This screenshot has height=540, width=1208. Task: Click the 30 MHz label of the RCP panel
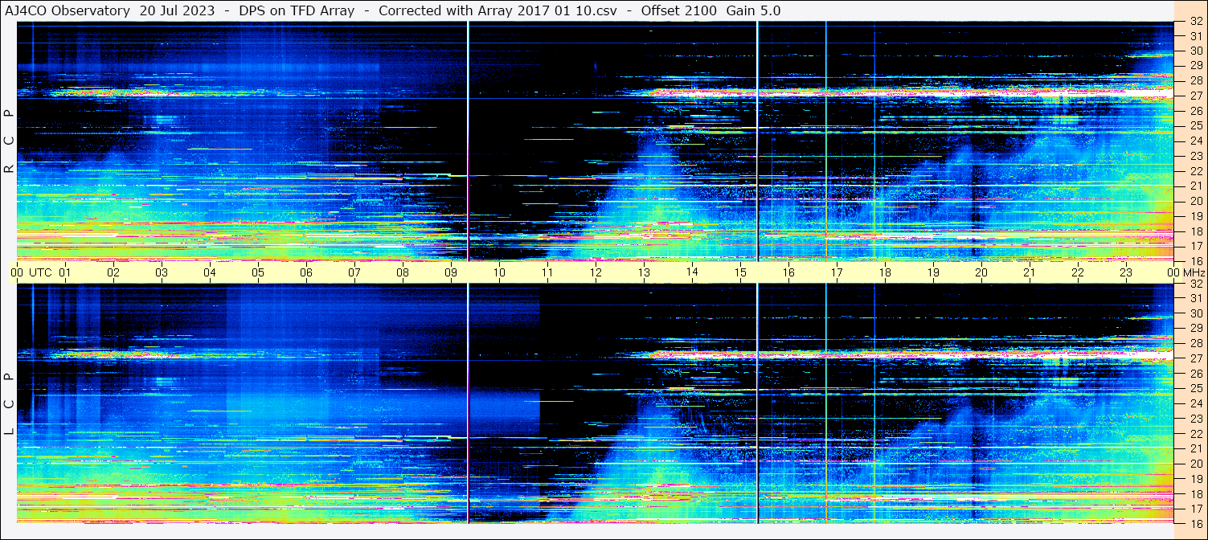[1195, 51]
